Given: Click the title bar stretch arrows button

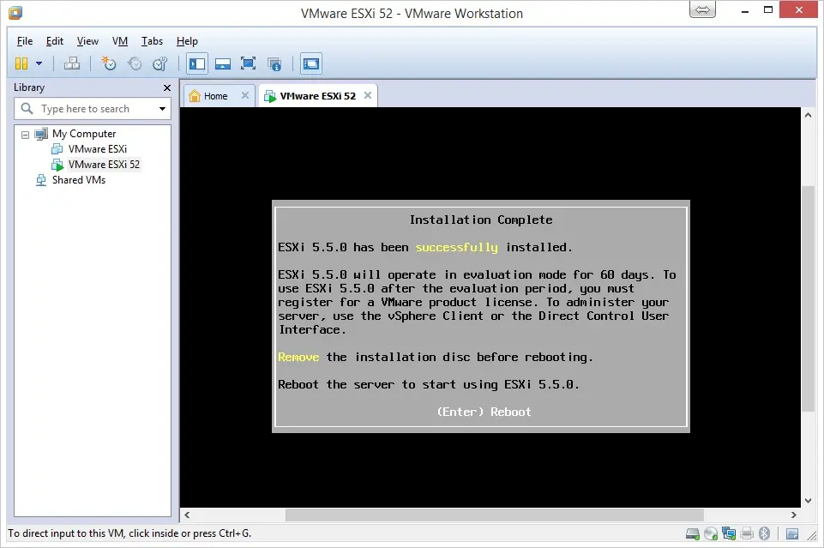Looking at the screenshot, I should point(702,9).
